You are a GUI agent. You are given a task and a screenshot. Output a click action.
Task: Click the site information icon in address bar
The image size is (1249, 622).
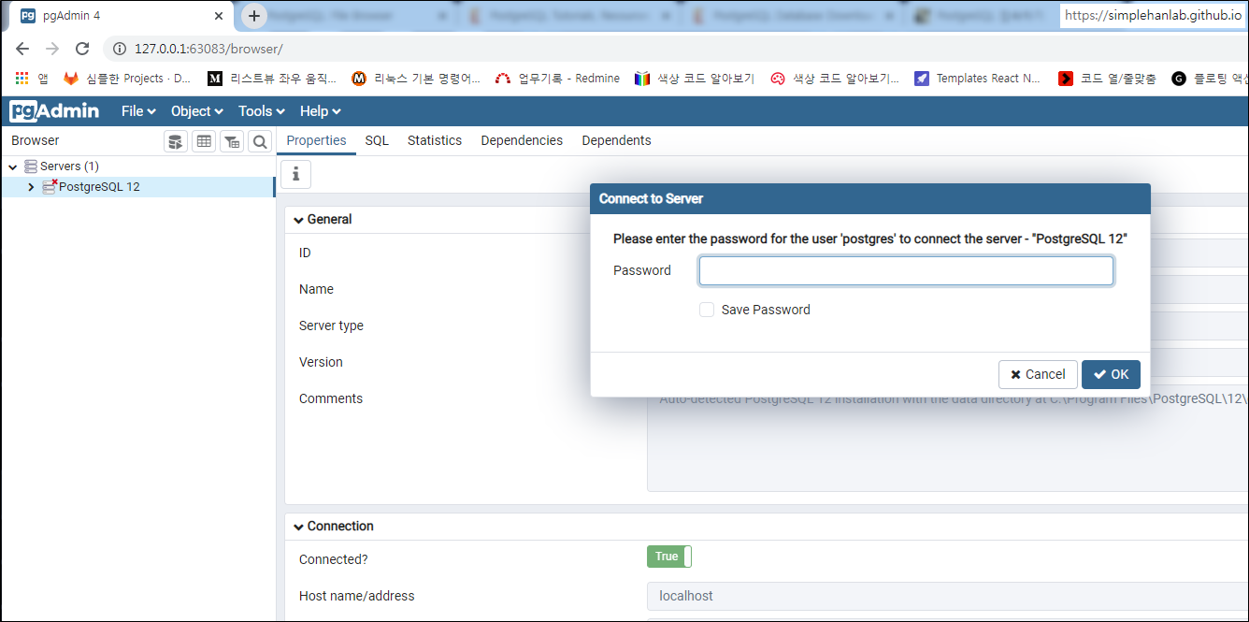coord(120,49)
